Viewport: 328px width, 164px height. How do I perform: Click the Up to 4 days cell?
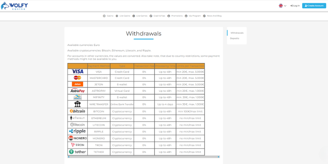[x=165, y=104]
